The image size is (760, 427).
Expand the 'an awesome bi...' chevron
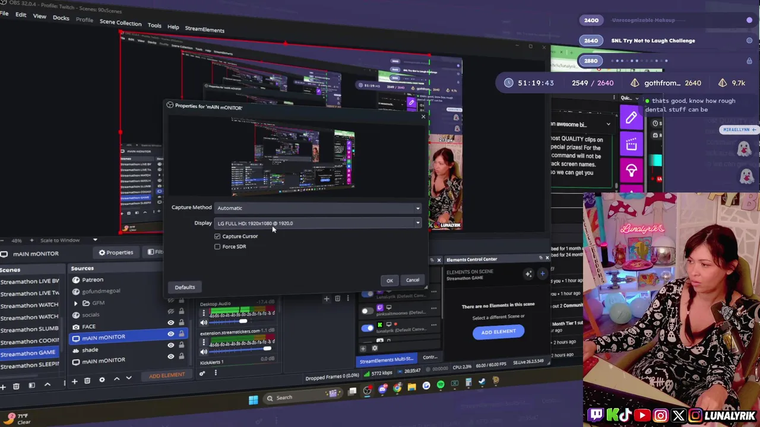608,125
